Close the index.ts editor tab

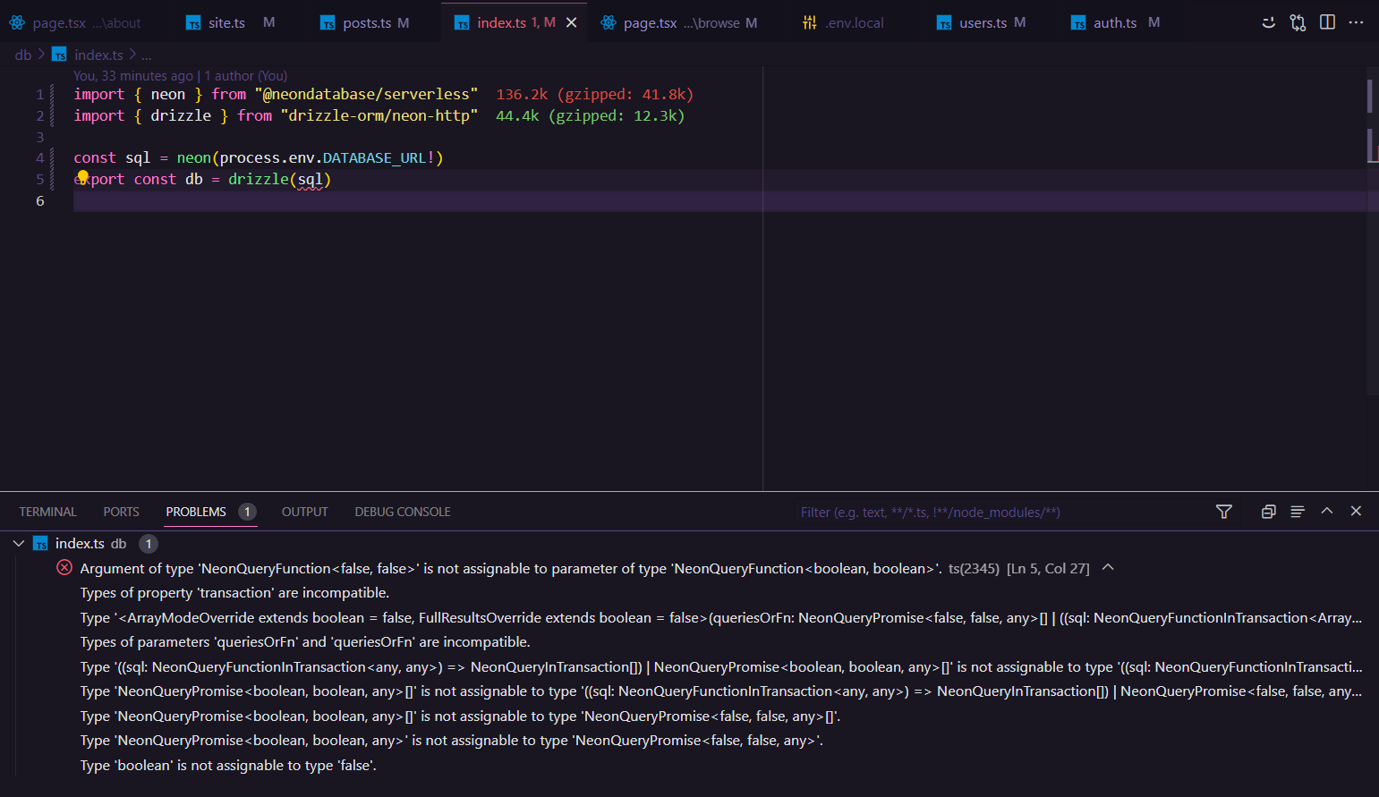571,22
